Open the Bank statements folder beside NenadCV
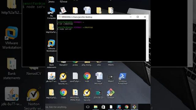The image size is (196, 110). [x=51, y=62]
